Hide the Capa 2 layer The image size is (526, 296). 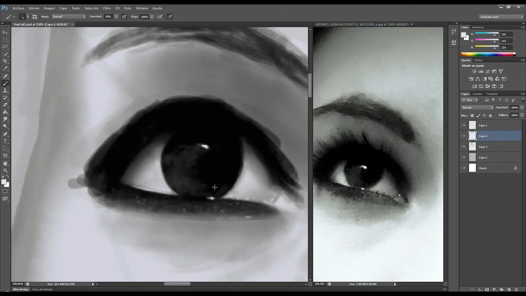(464, 157)
